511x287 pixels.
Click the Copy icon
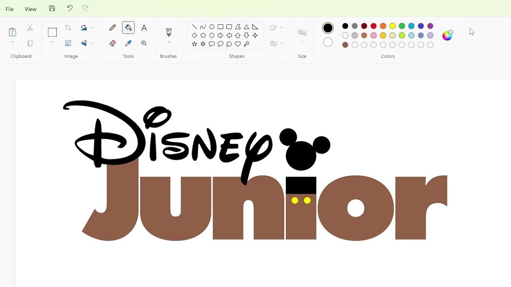pyautogui.click(x=30, y=43)
